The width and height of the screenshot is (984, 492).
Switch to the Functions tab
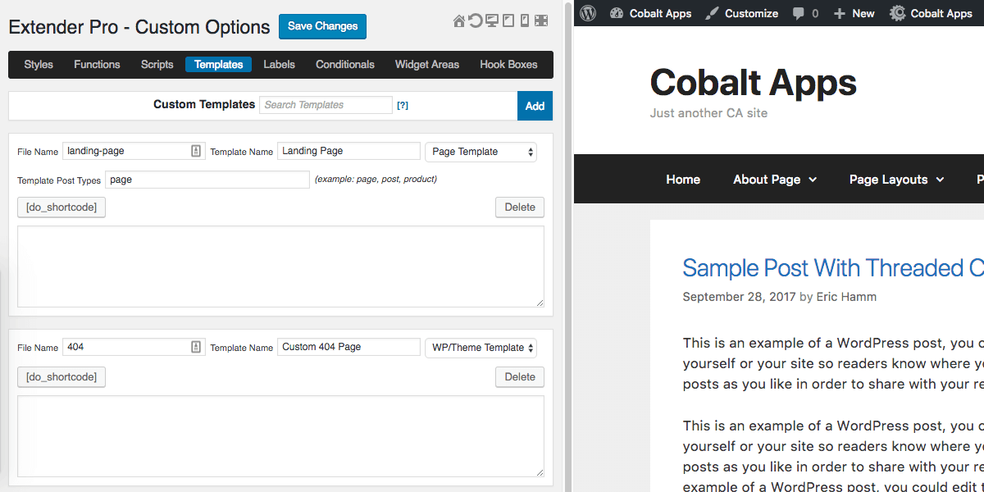[x=97, y=65]
